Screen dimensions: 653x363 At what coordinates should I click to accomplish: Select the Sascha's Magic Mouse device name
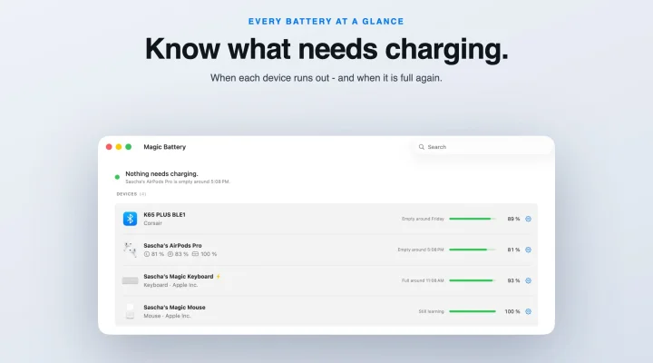pos(174,307)
